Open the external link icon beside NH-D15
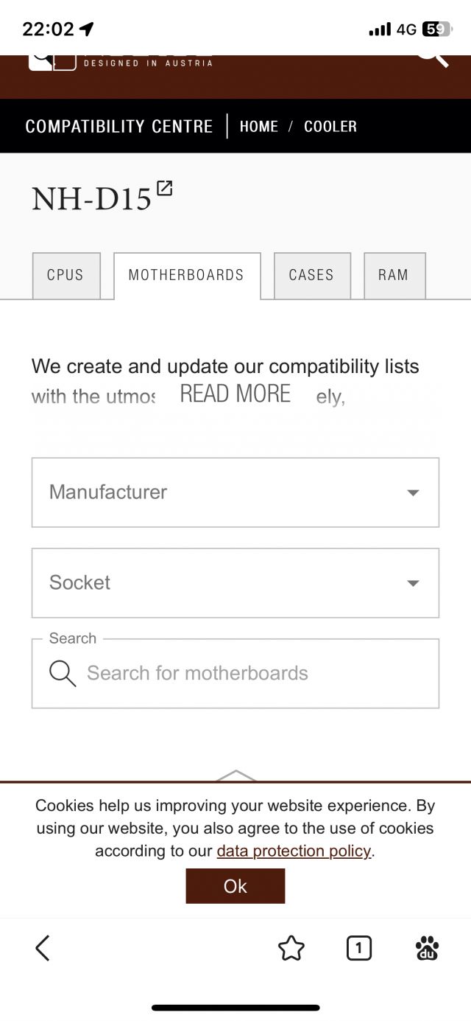 tap(164, 188)
